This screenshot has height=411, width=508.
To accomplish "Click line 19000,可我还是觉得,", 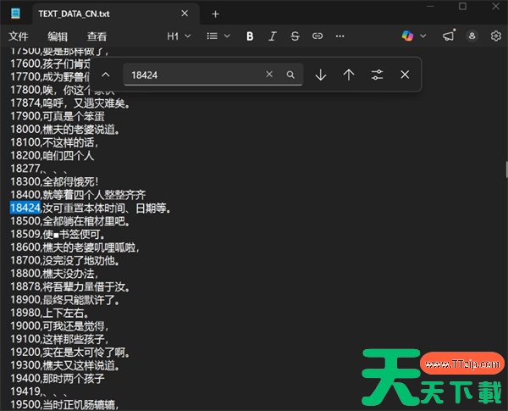I will click(59, 326).
